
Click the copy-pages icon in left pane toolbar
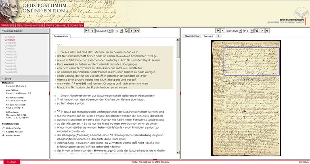click(x=126, y=31)
